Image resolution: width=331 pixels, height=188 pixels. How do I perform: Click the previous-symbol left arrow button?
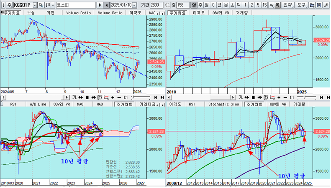[x=107, y=5]
